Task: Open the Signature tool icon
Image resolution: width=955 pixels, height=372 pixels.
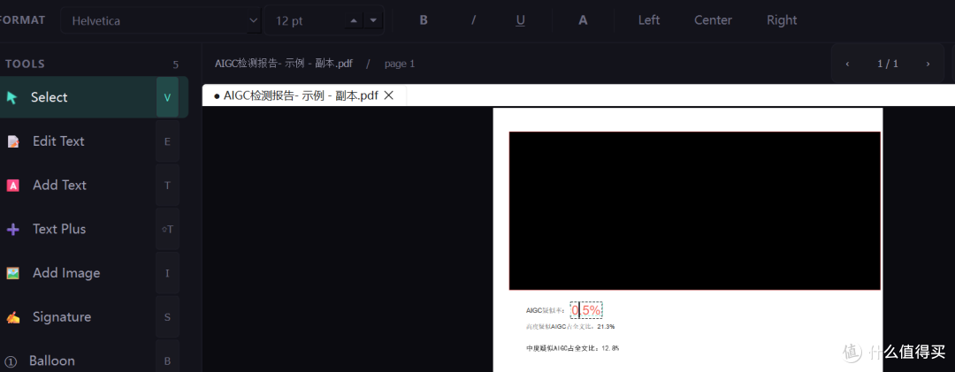Action: pyautogui.click(x=12, y=317)
